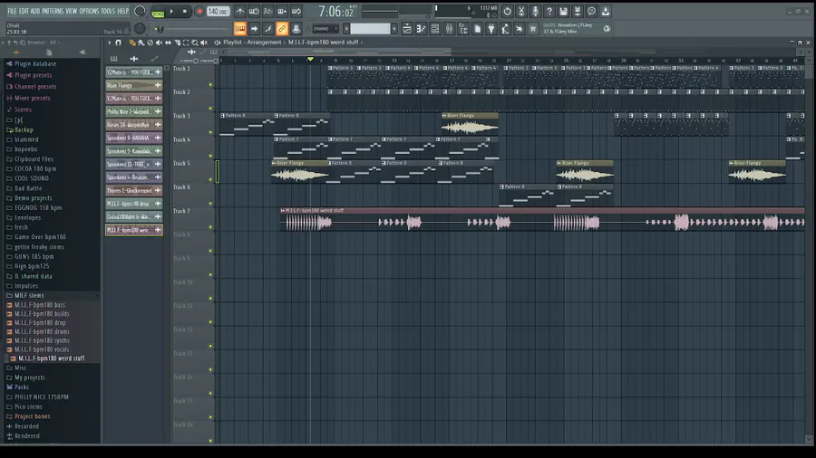Image resolution: width=816 pixels, height=458 pixels.
Task: Open the TOOLS menu
Action: [108, 11]
